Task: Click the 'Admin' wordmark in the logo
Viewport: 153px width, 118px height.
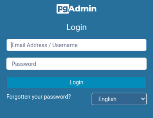Action: point(83,8)
